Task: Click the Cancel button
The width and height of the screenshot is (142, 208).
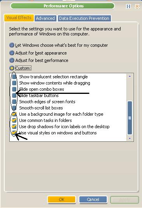Action: pos(93,199)
